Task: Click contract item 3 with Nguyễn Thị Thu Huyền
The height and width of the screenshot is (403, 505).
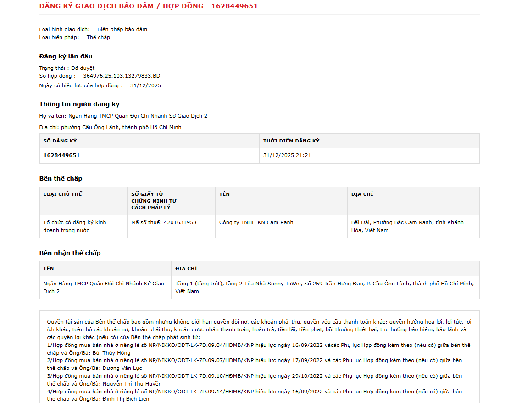Action: [255, 380]
